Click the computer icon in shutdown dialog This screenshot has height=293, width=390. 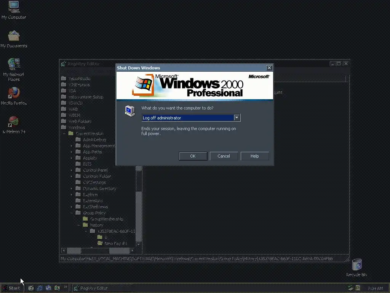pyautogui.click(x=130, y=111)
